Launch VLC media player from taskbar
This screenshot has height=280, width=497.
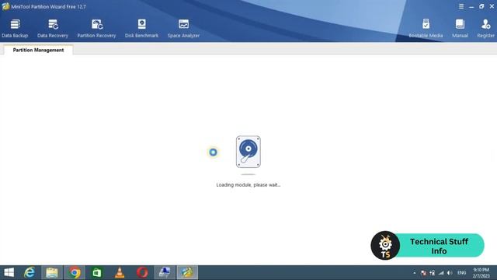pyautogui.click(x=120, y=272)
